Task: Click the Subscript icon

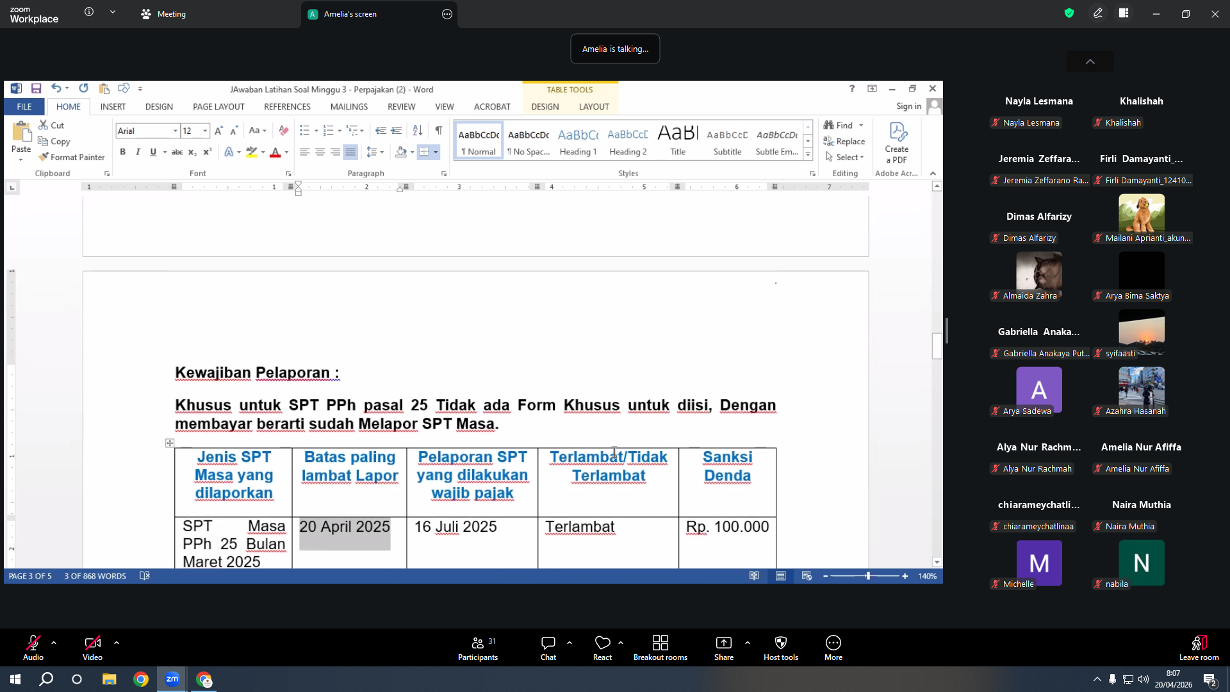Action: (x=192, y=152)
